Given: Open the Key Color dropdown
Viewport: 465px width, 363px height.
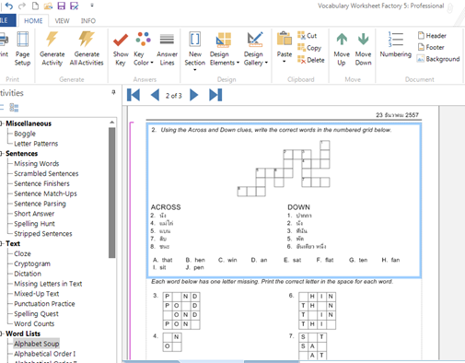Looking at the screenshot, I should tap(143, 49).
